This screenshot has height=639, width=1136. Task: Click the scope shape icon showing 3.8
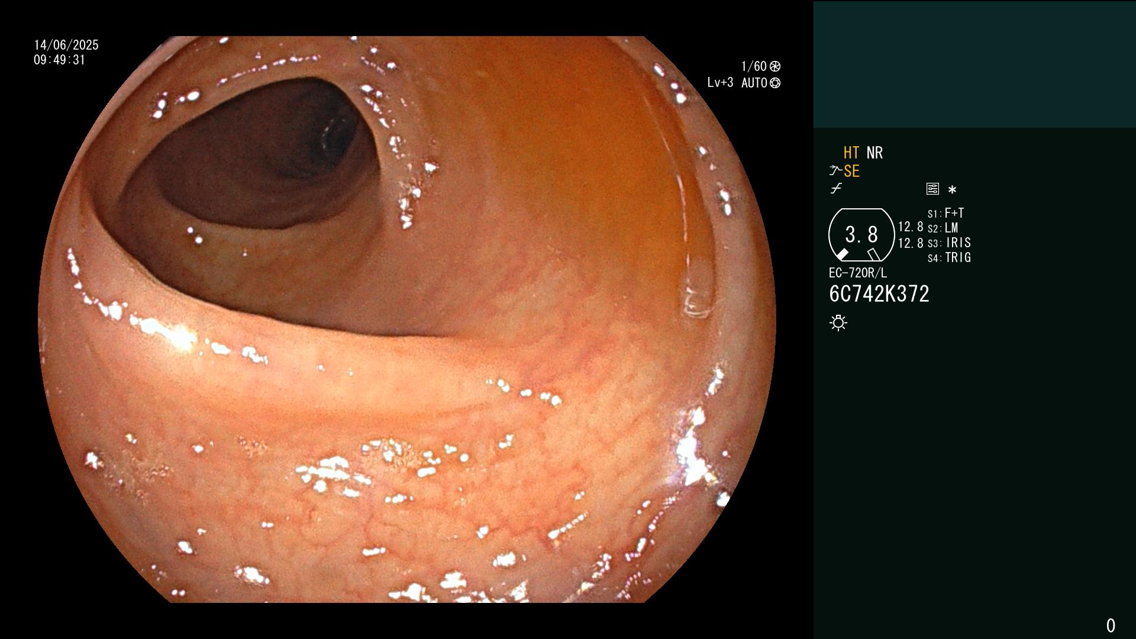tap(861, 235)
